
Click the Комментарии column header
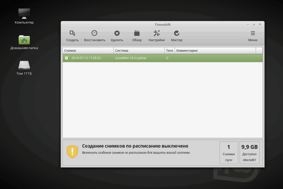(x=215, y=50)
